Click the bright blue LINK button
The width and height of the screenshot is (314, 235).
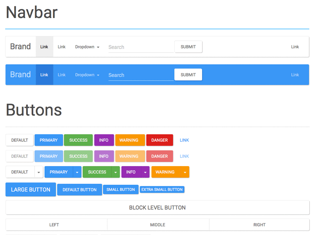184,140
